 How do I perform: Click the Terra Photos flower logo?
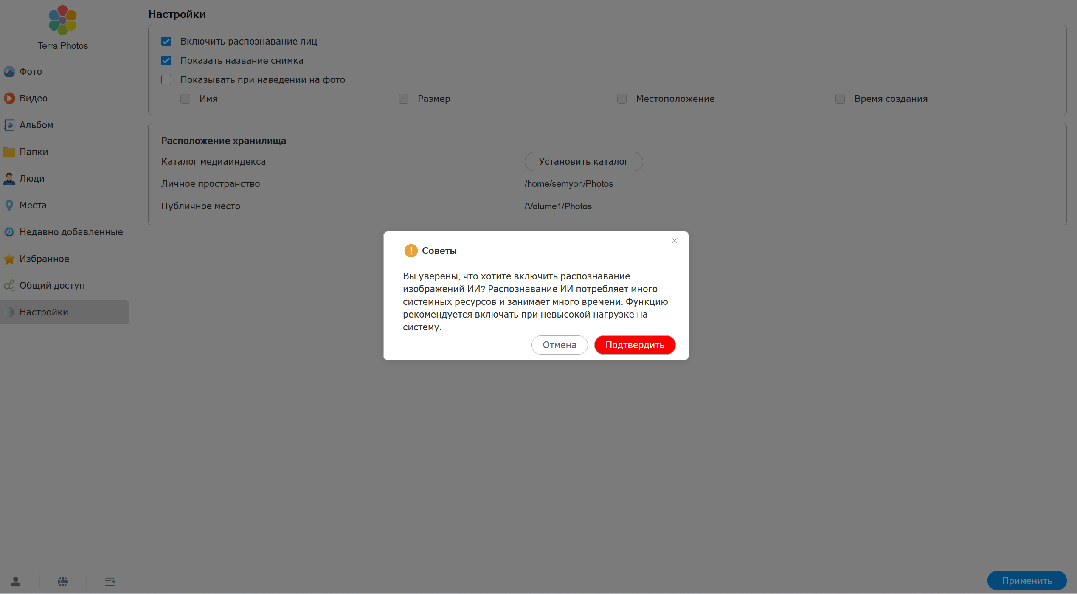62,20
